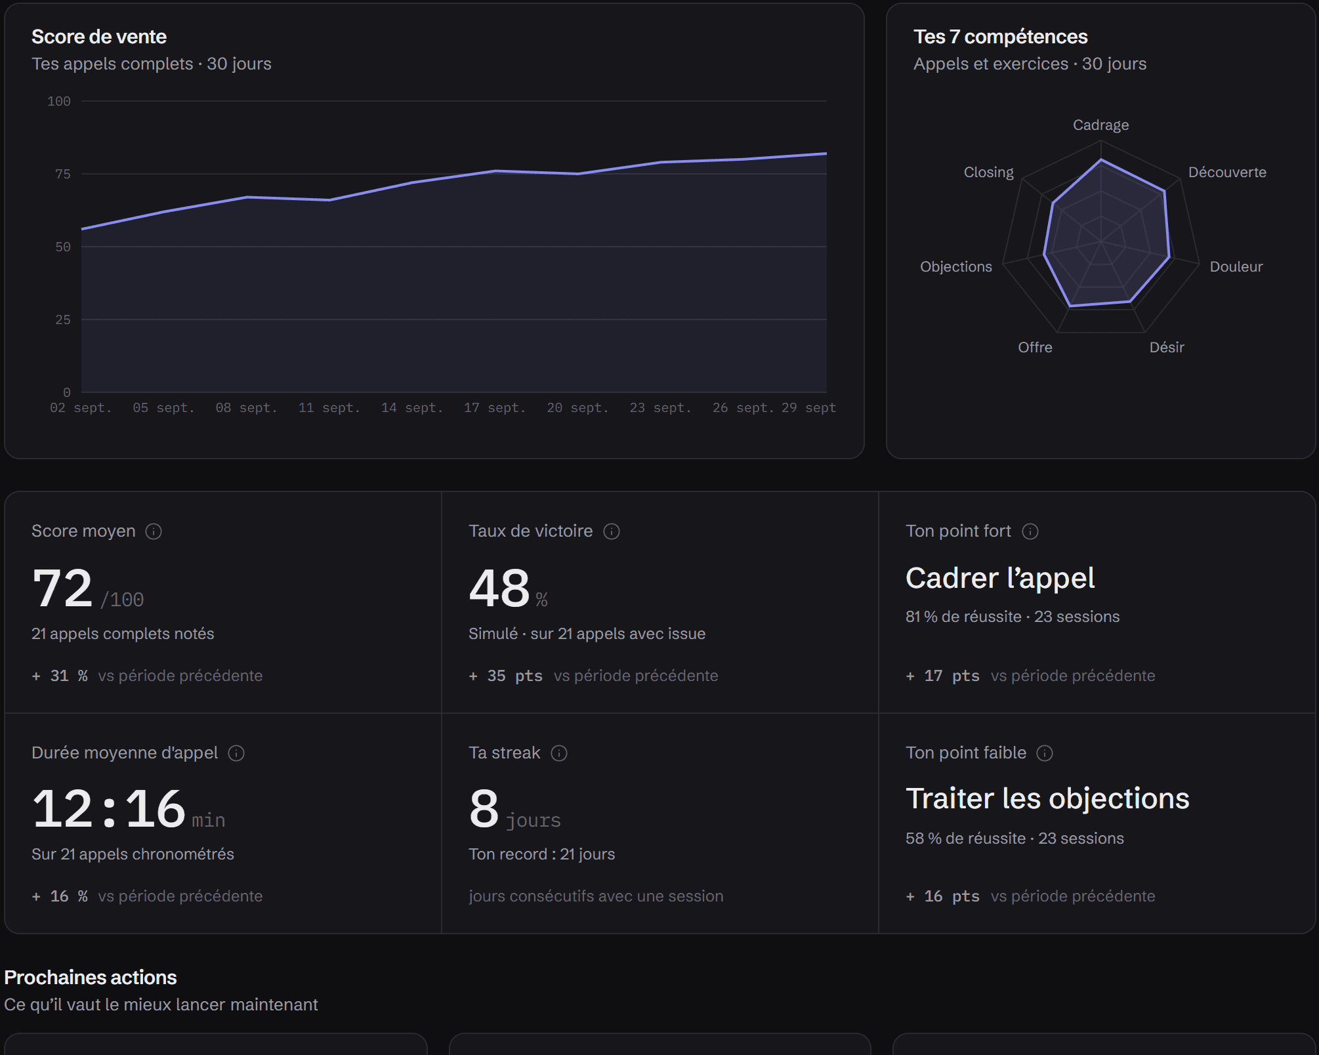
Task: Open the Ta streak info icon
Action: click(x=559, y=753)
